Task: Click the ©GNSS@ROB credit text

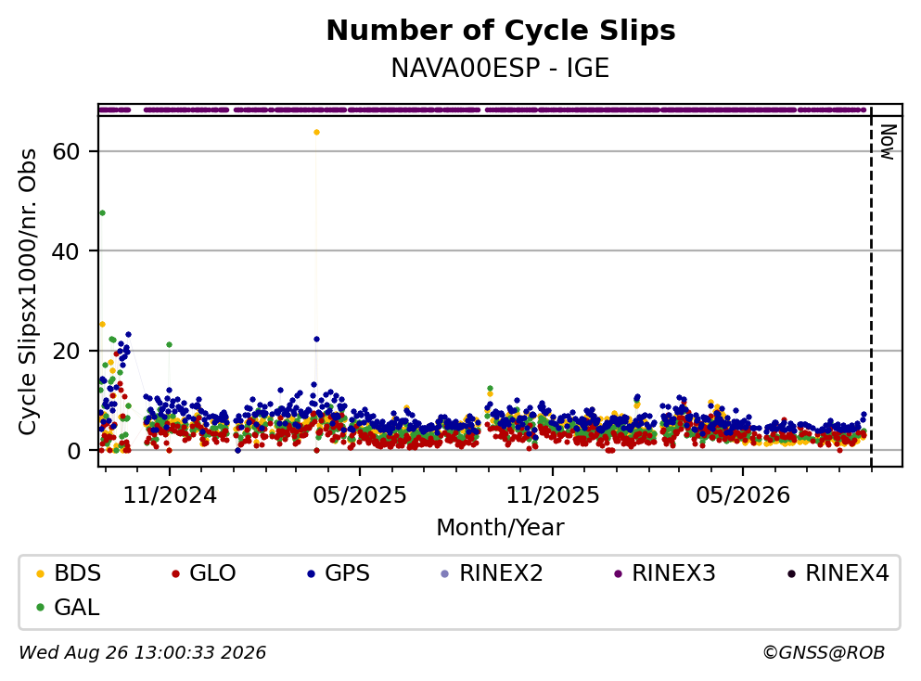Action: click(x=824, y=653)
